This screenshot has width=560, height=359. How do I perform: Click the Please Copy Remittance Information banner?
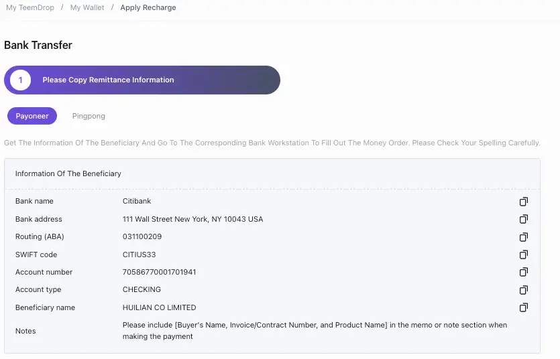[x=108, y=80]
